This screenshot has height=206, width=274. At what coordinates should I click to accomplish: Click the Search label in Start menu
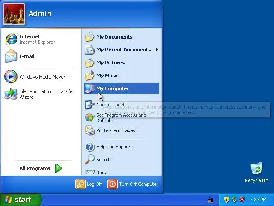[104, 160]
